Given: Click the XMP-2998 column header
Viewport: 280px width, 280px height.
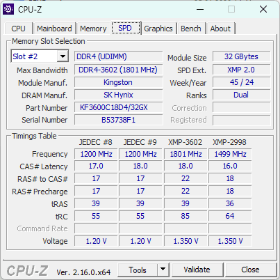Looking at the screenshot, I should click(x=229, y=142).
